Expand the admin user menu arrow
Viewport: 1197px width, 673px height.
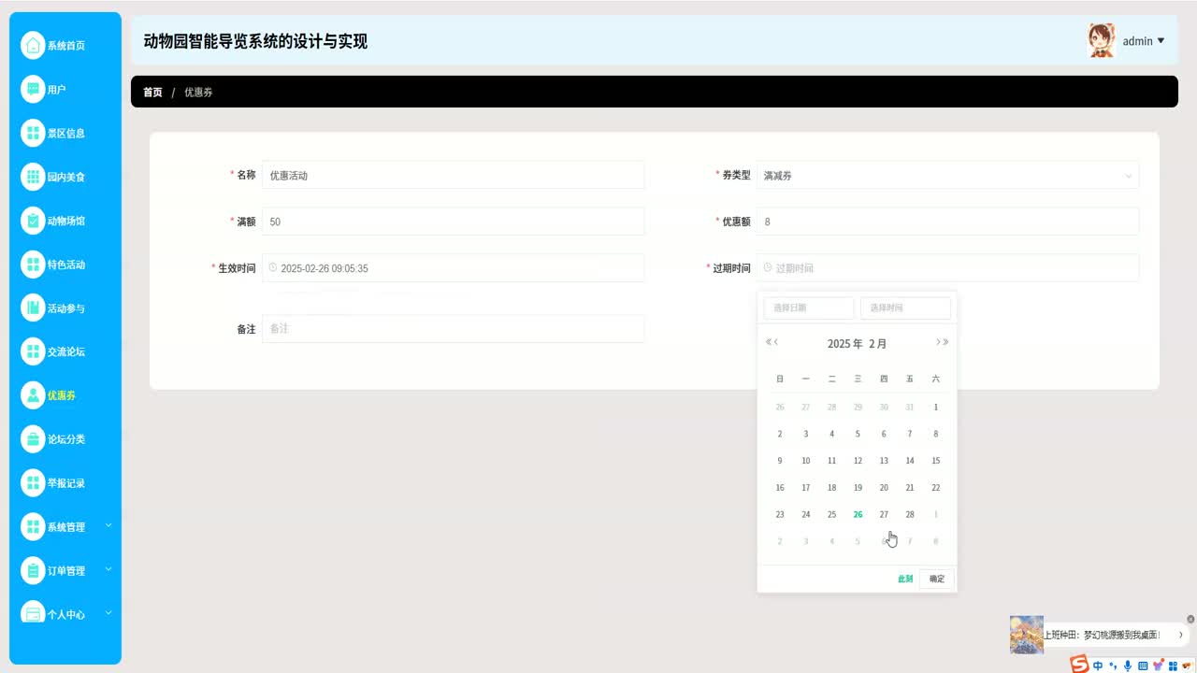[1161, 40]
